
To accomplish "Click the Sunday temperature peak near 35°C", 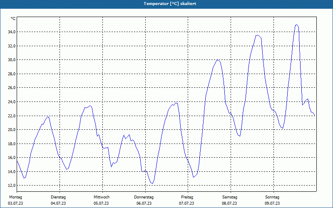I will point(296,25).
